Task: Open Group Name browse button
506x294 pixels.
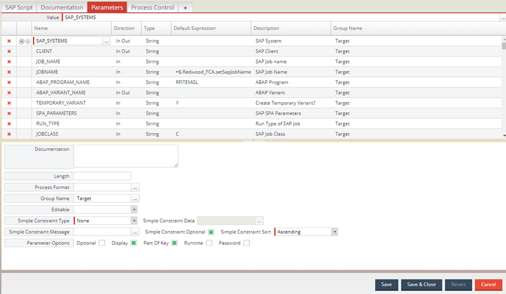Action: point(135,198)
